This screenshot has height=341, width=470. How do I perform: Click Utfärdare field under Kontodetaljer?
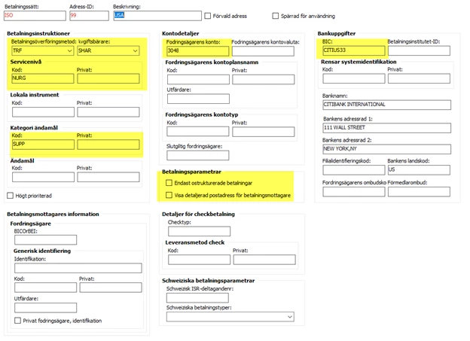coord(198,99)
